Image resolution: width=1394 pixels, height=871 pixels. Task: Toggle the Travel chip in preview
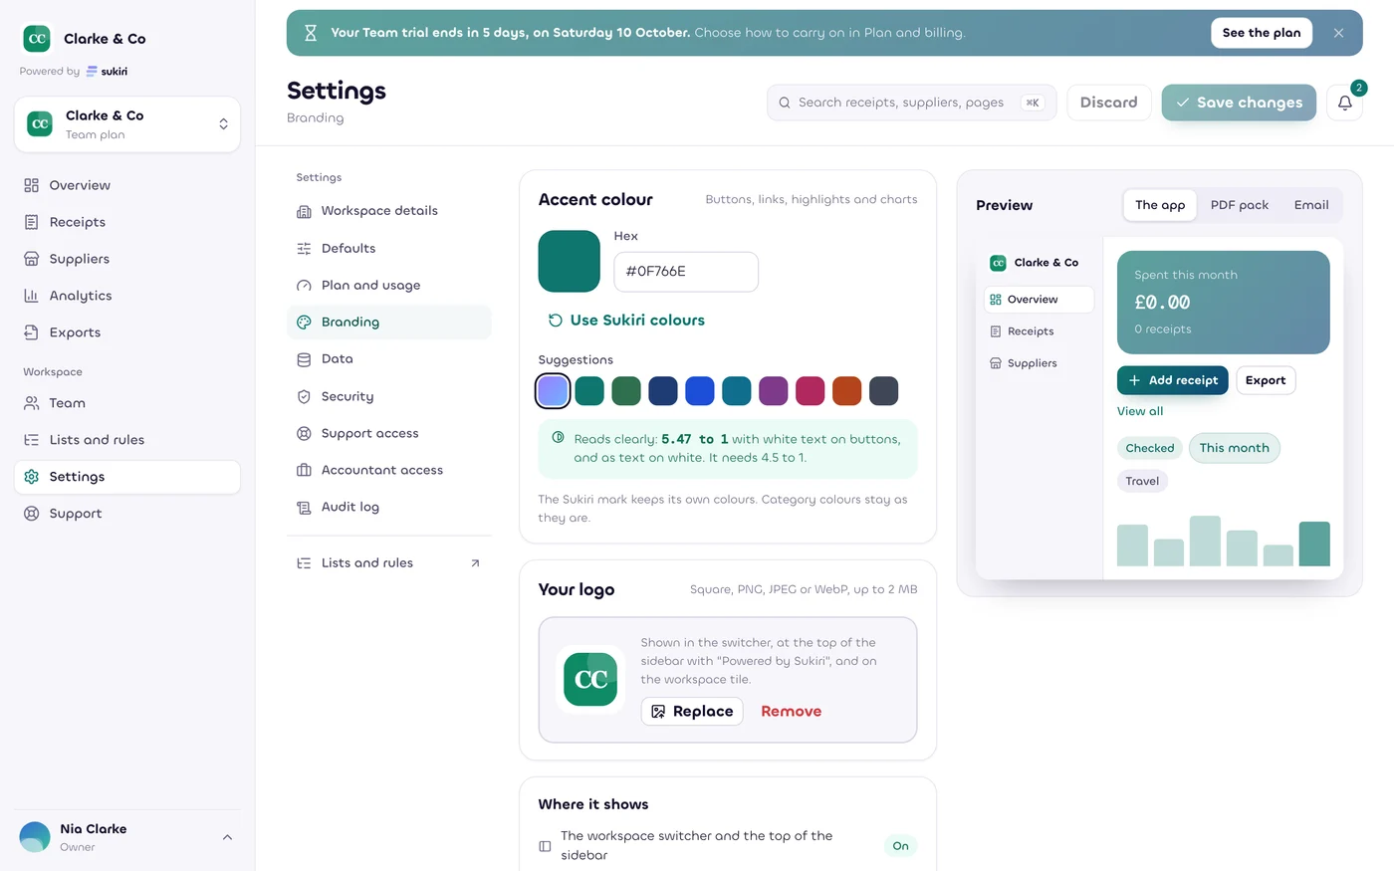pos(1142,481)
